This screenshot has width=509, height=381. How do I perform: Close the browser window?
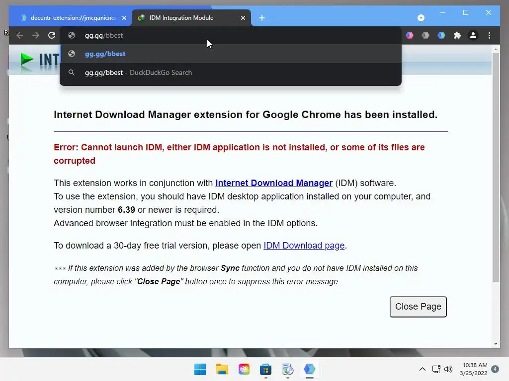(489, 12)
